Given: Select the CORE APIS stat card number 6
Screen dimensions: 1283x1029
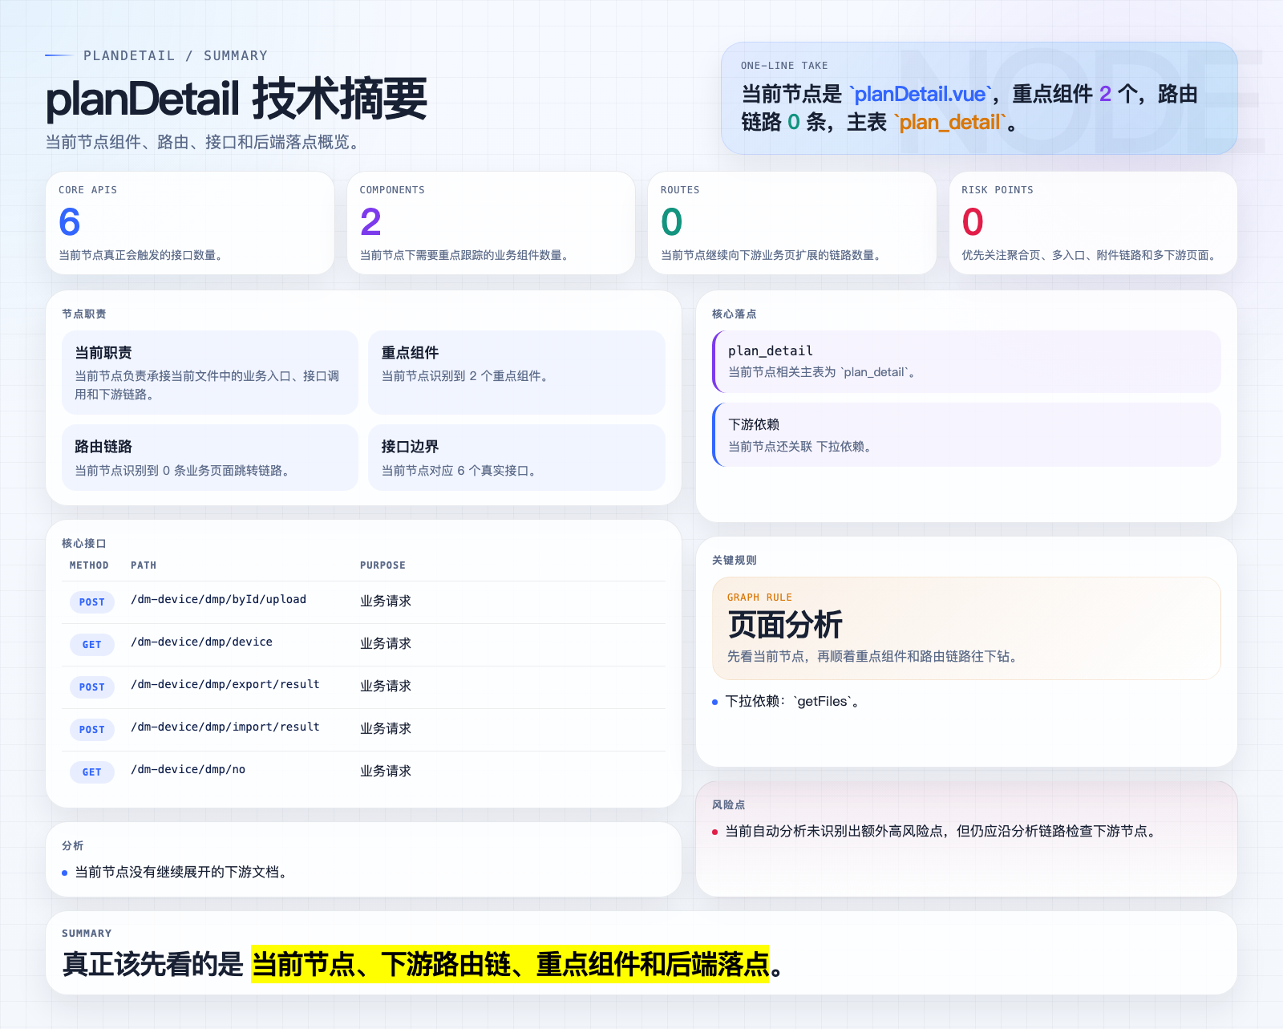Looking at the screenshot, I should tap(70, 222).
